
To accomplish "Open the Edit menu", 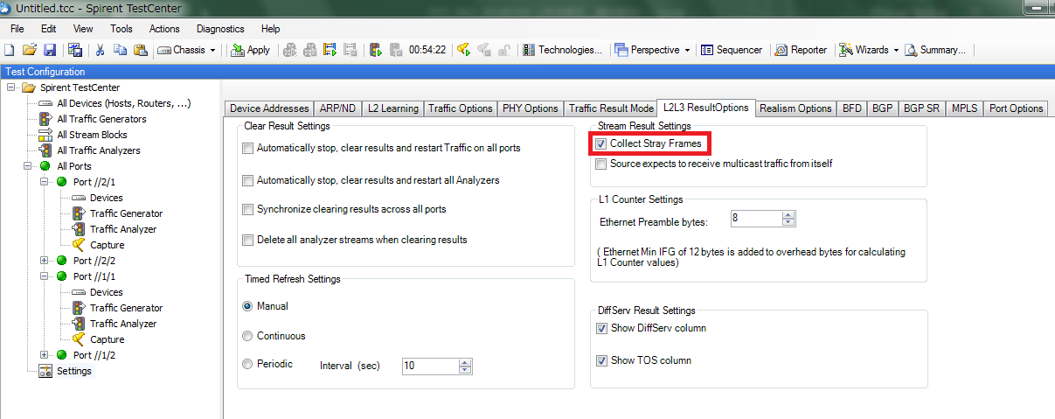I will click(49, 29).
